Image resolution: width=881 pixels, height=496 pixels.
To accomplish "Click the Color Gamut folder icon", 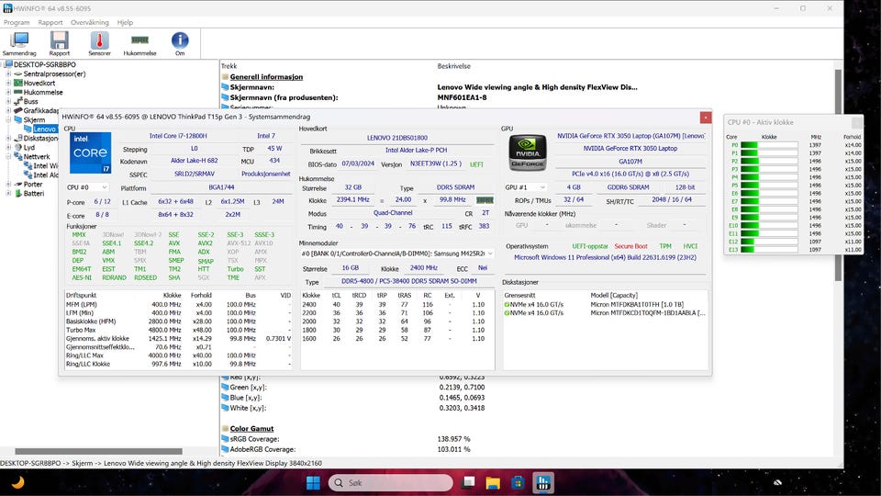I will click(225, 429).
